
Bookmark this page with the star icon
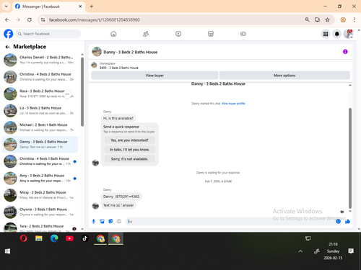click(327, 19)
